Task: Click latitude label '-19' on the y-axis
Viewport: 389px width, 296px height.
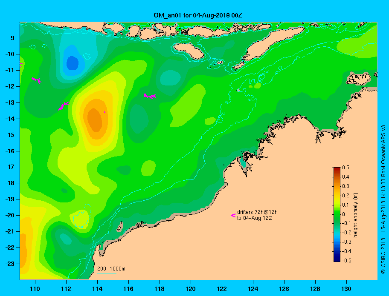Action: pos(10,199)
